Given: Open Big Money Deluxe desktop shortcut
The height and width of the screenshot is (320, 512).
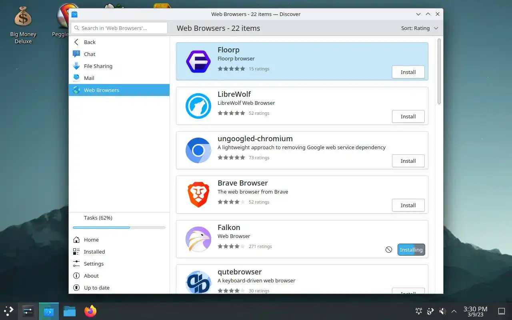Looking at the screenshot, I should 23,25.
